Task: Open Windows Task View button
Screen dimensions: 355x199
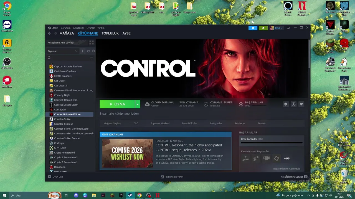Action: pos(67,195)
